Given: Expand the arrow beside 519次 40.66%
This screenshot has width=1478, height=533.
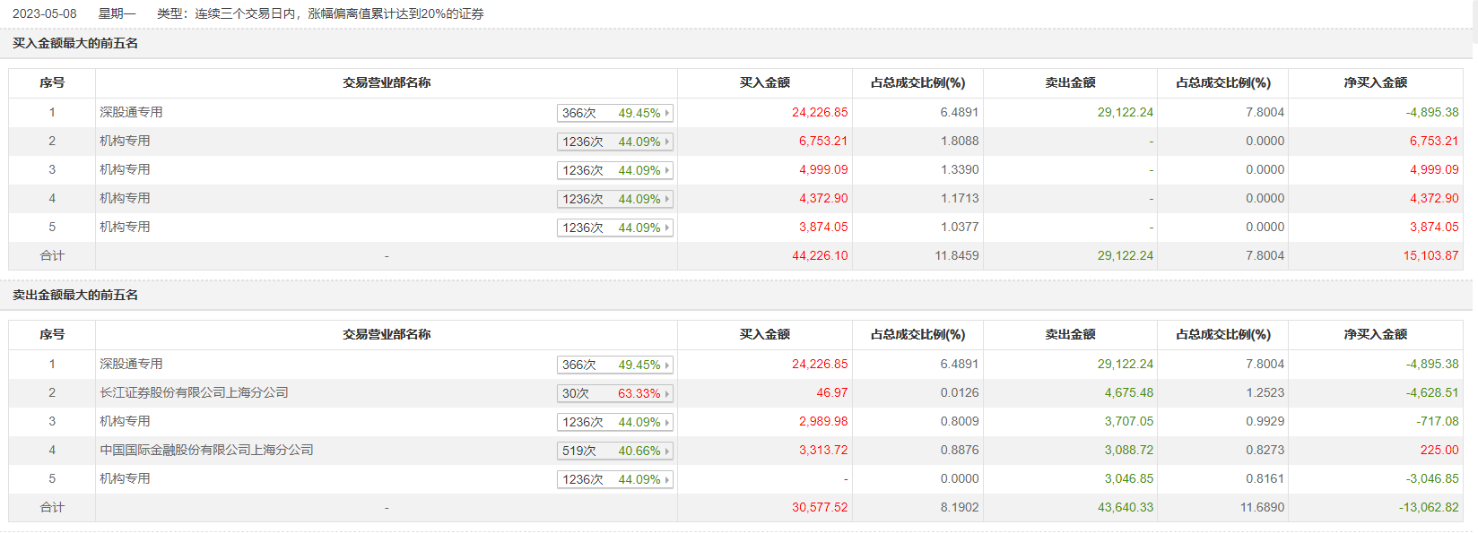Looking at the screenshot, I should click(x=666, y=451).
